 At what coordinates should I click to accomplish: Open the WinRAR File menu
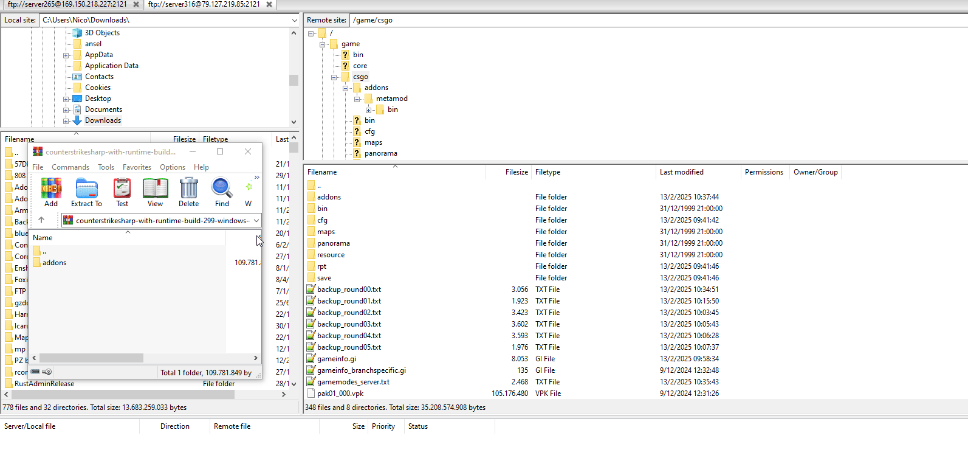pos(38,167)
